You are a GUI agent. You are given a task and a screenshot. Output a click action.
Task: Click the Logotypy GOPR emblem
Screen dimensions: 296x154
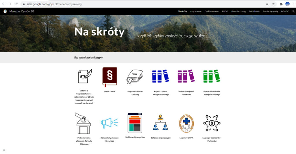click(x=186, y=123)
